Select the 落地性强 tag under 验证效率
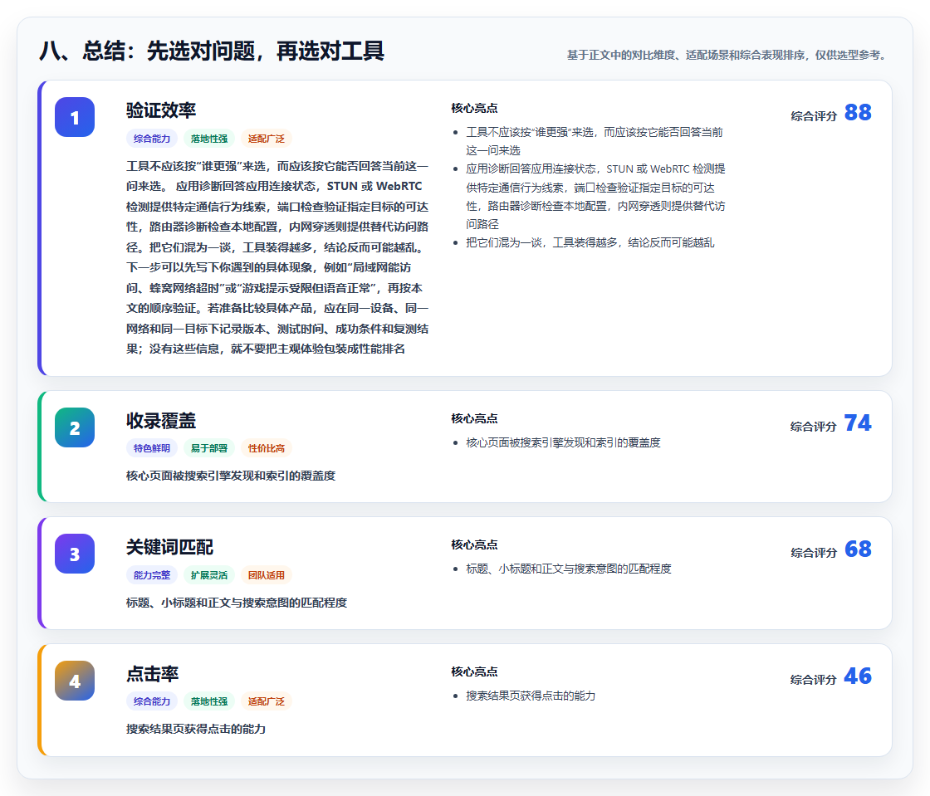 pos(208,139)
